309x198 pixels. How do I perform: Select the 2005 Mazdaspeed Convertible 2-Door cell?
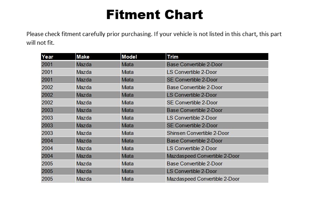tap(203, 179)
